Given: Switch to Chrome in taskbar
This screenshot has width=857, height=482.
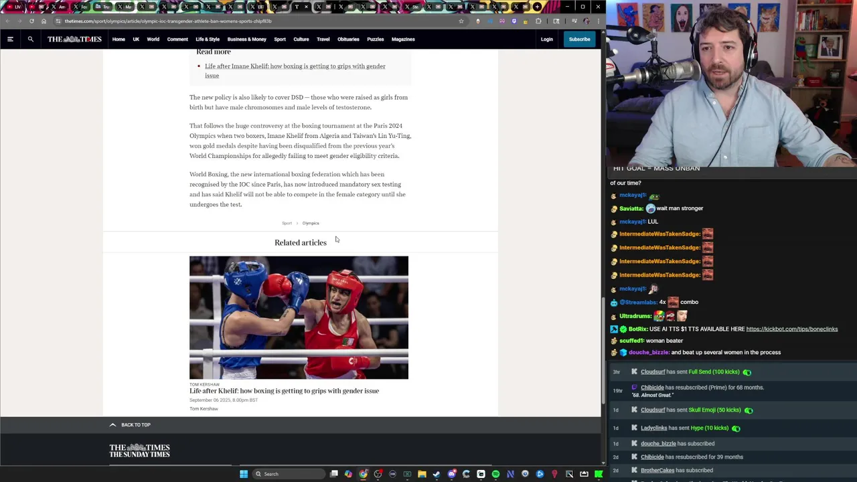Looking at the screenshot, I should coord(363,474).
